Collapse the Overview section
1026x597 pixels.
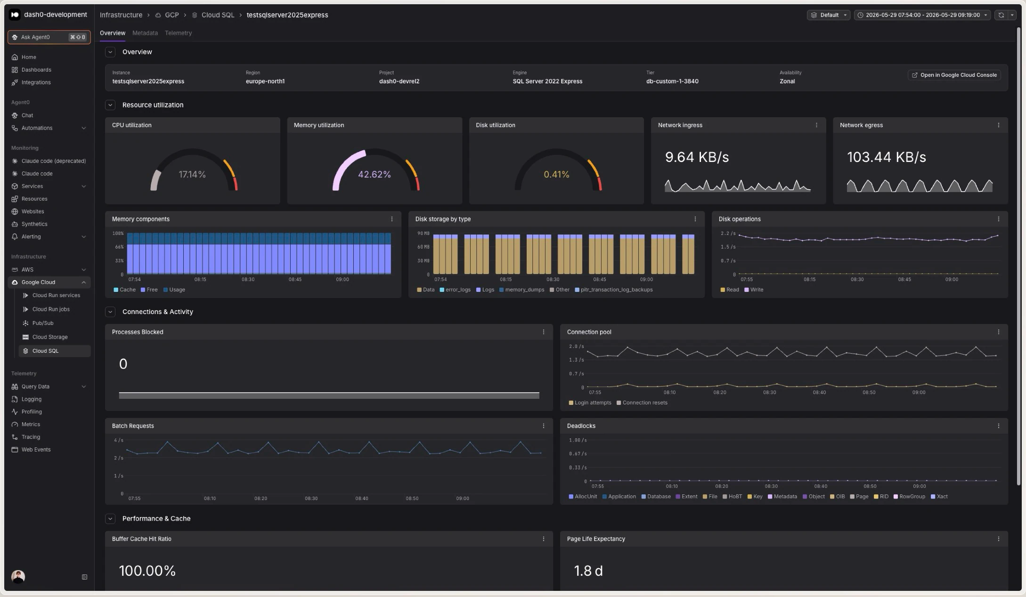pyautogui.click(x=110, y=52)
